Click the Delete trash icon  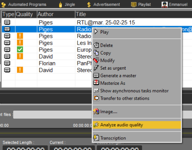[x=96, y=45]
